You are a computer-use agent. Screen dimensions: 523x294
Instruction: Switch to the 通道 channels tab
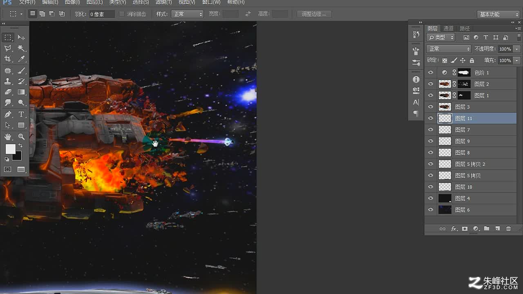(x=448, y=28)
